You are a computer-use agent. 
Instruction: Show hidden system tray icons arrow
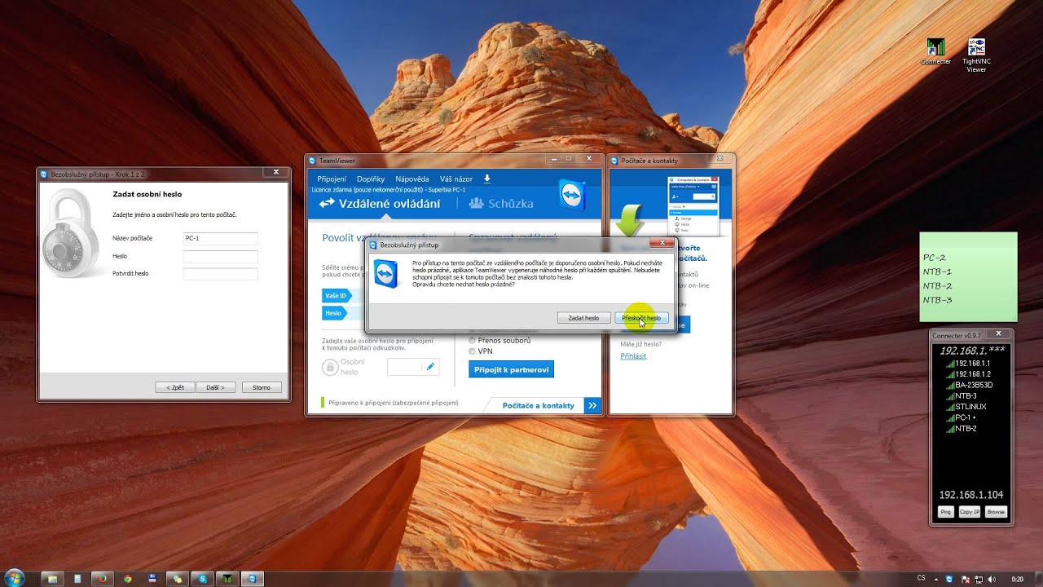(937, 579)
